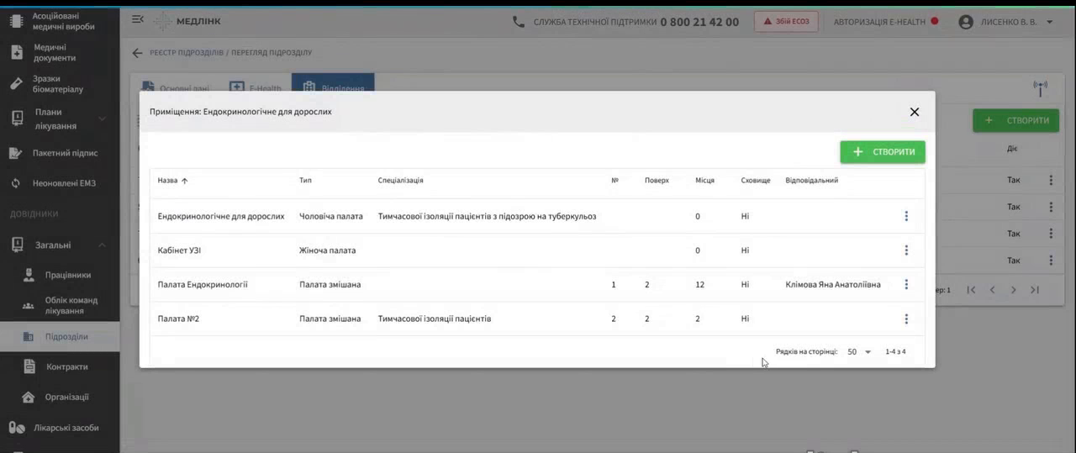Open Облік команд лікування in sidebar

coord(60,306)
